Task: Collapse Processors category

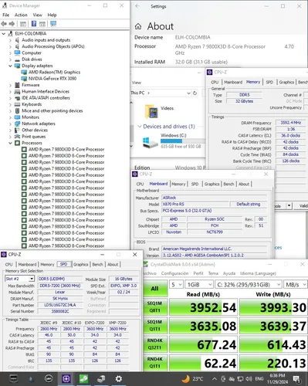Action: pyautogui.click(x=10, y=143)
